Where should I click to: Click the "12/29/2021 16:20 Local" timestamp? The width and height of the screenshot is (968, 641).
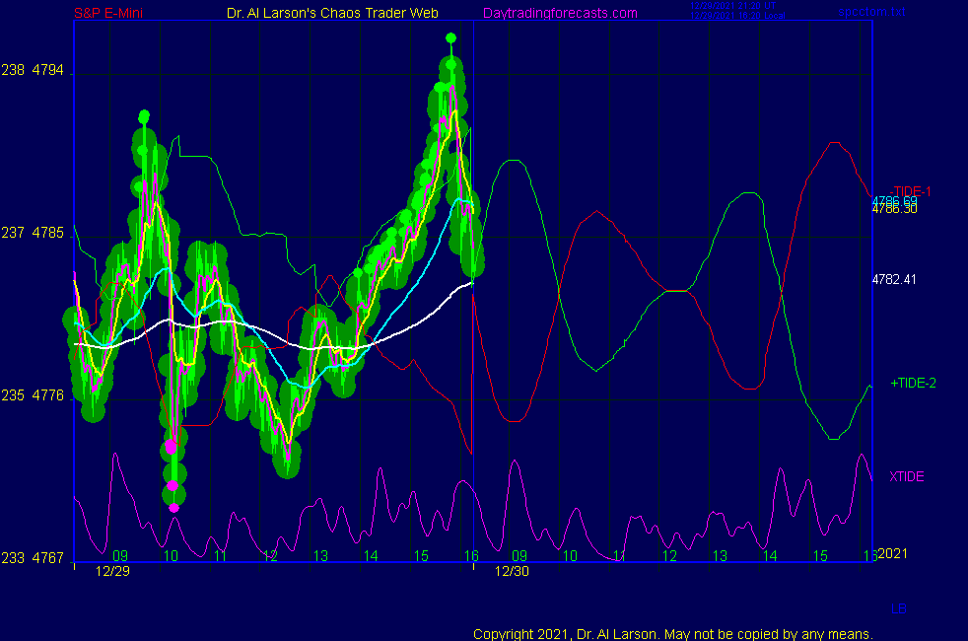[737, 16]
